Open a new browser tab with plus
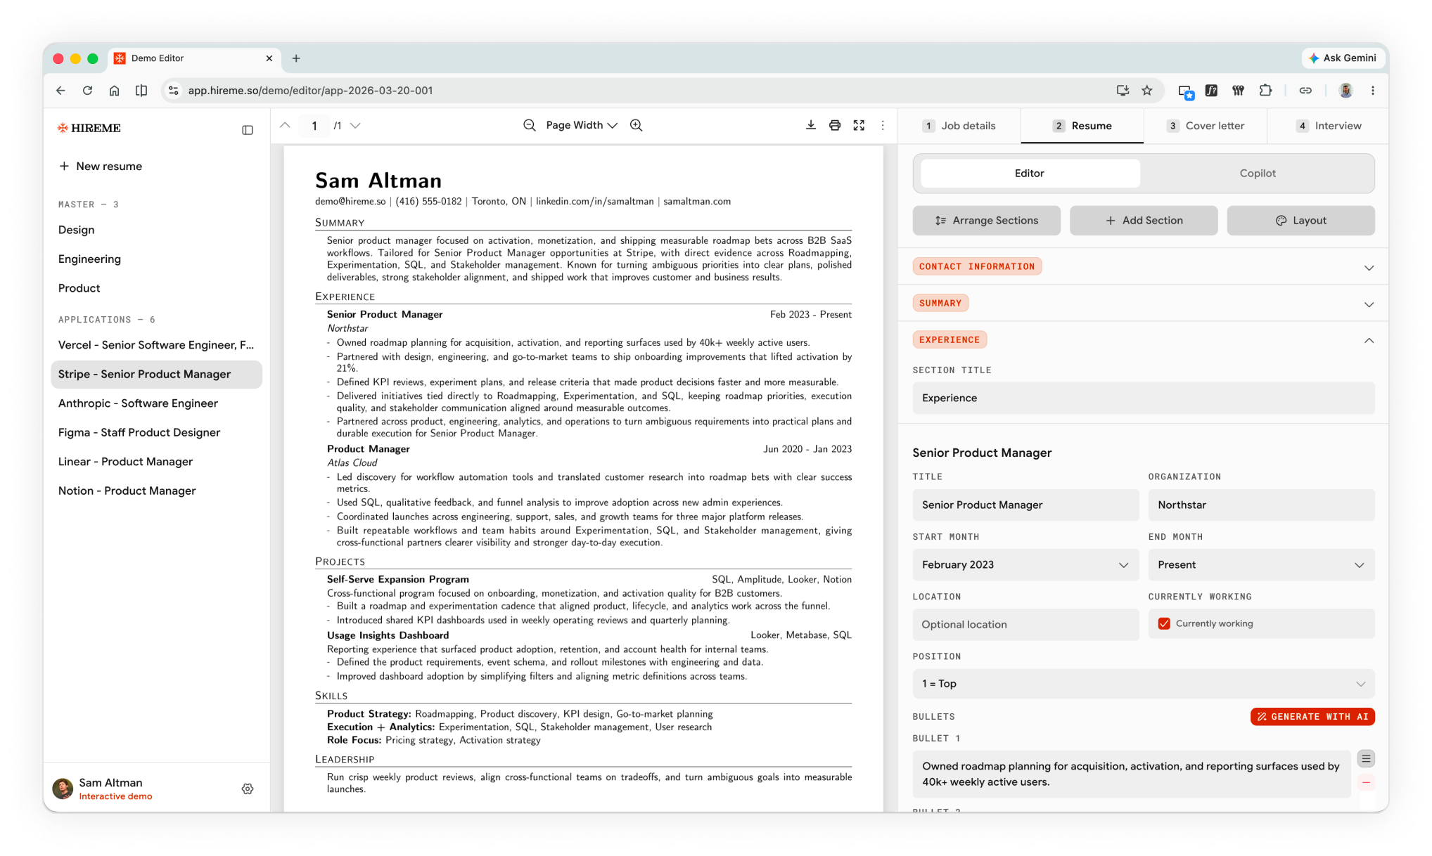1432x856 pixels. tap(296, 58)
